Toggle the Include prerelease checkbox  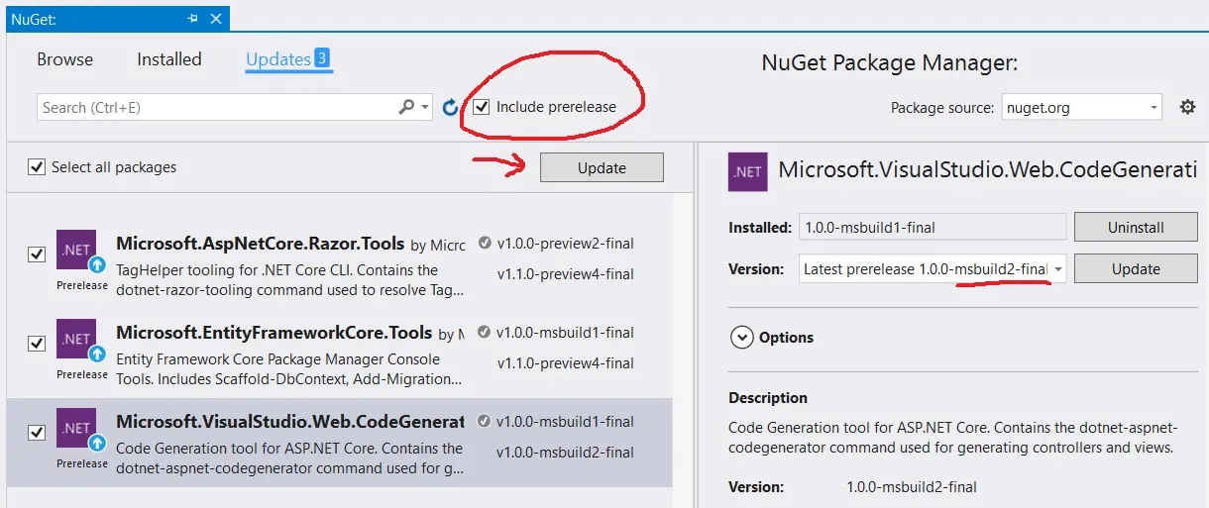coord(482,107)
